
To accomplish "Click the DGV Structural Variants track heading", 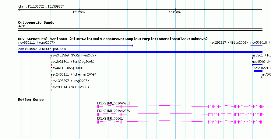I will (113, 39).
